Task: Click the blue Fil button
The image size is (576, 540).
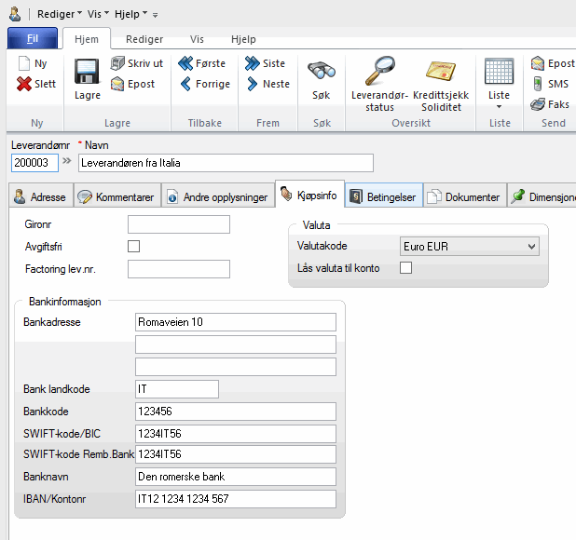Action: (33, 39)
